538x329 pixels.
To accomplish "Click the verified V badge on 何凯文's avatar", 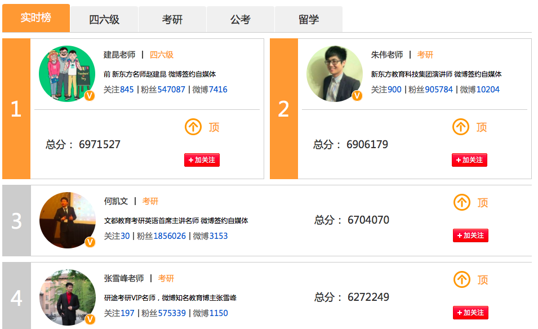I will click(x=90, y=242).
